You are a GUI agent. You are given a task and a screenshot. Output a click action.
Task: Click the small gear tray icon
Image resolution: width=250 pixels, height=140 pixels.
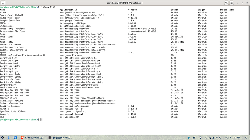[x=206, y=137]
